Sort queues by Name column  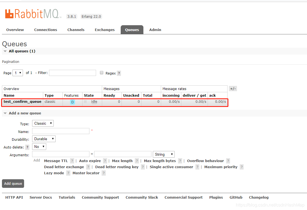[x=9, y=95]
